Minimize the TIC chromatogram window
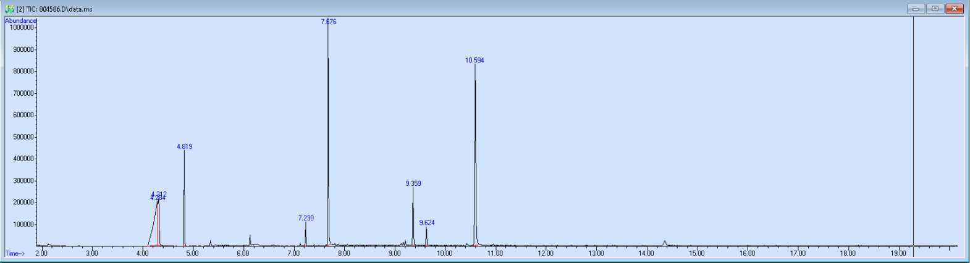 [916, 9]
